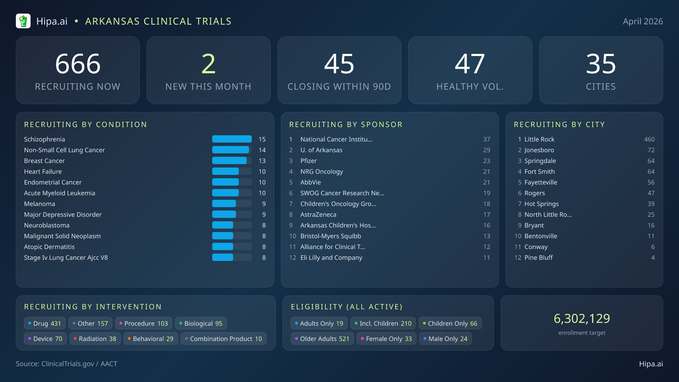Select the Rogers city row

[584, 193]
